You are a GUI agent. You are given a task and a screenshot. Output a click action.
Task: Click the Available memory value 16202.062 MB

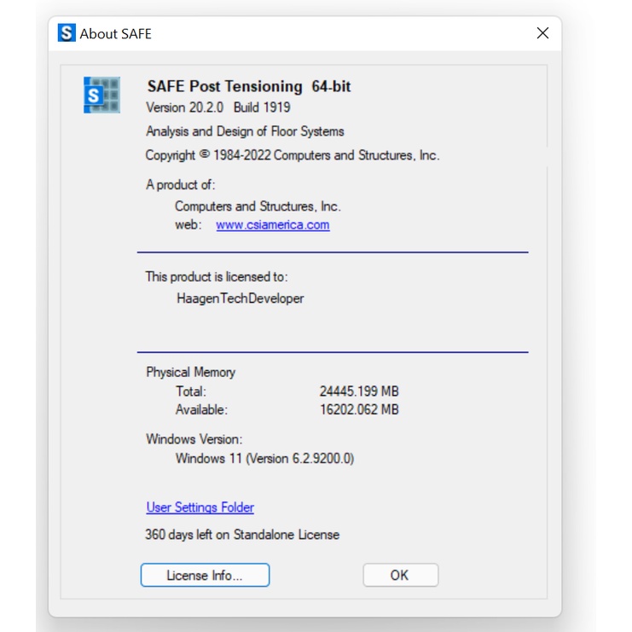click(x=359, y=409)
